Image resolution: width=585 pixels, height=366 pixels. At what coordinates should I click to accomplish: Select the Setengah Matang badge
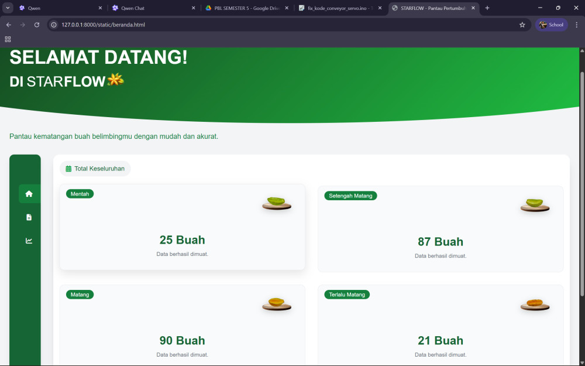[350, 196]
